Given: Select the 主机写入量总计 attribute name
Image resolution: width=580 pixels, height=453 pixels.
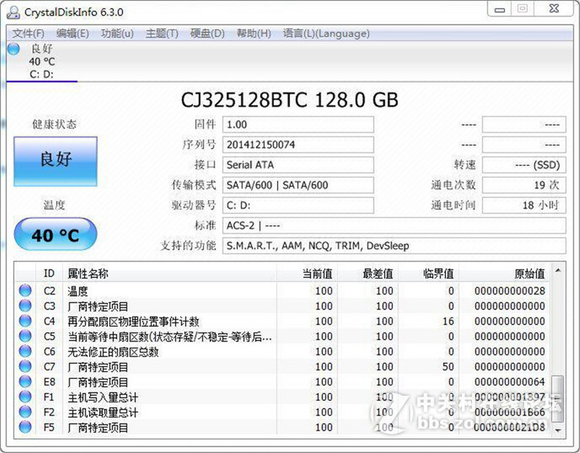Looking at the screenshot, I should click(103, 397).
